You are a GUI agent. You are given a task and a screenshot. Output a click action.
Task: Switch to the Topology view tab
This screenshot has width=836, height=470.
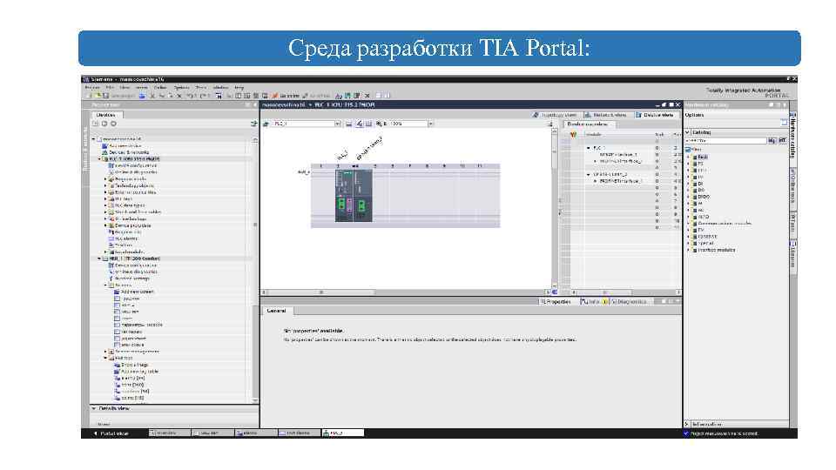click(555, 115)
